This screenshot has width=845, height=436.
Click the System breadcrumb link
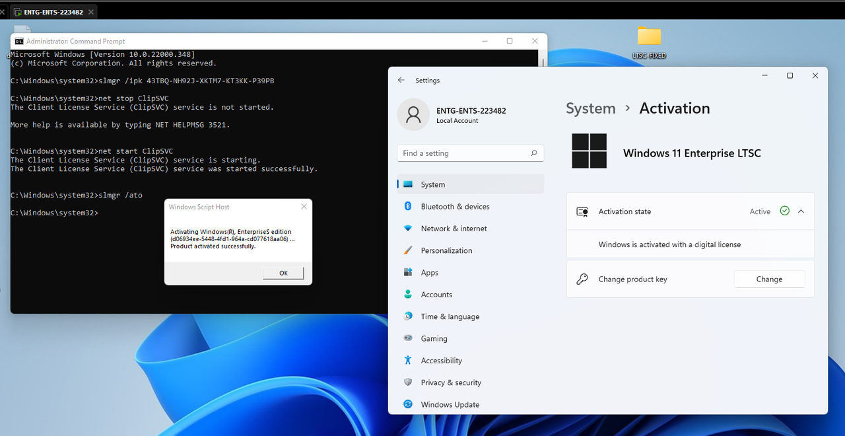tap(591, 108)
